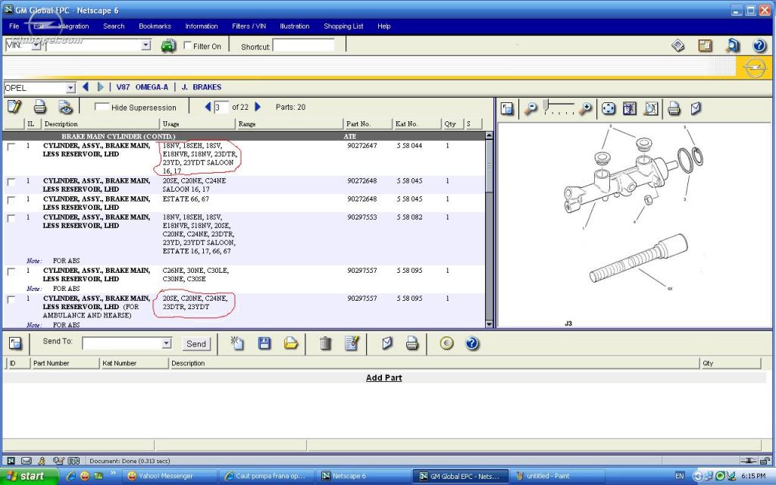The height and width of the screenshot is (485, 776).
Task: Open the Help menu
Action: pyautogui.click(x=384, y=27)
